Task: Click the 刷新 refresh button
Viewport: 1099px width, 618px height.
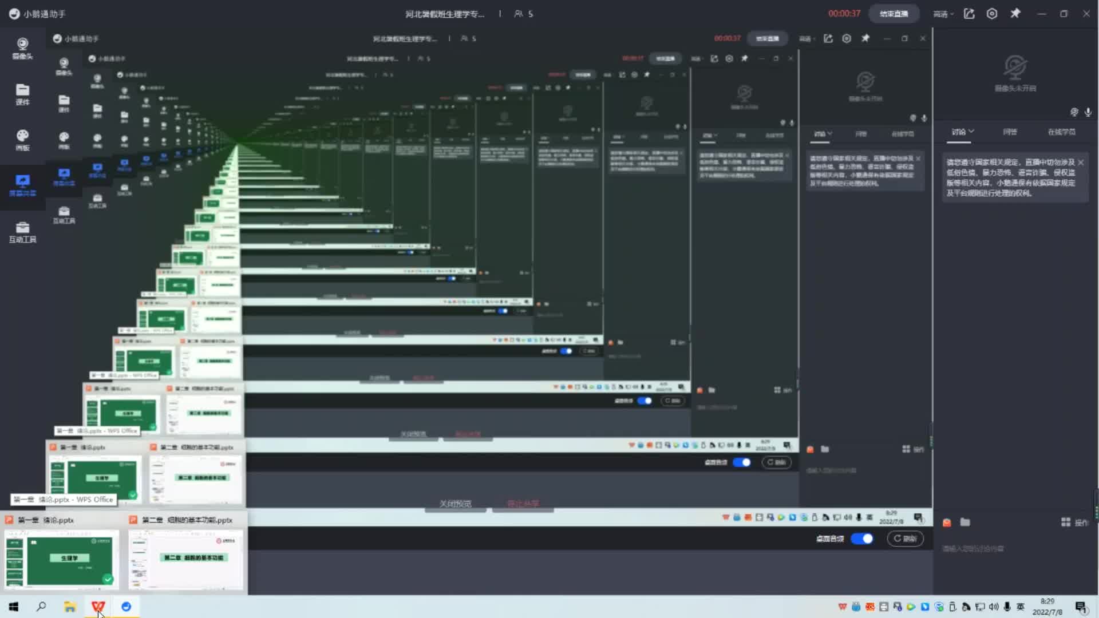Action: pyautogui.click(x=905, y=538)
